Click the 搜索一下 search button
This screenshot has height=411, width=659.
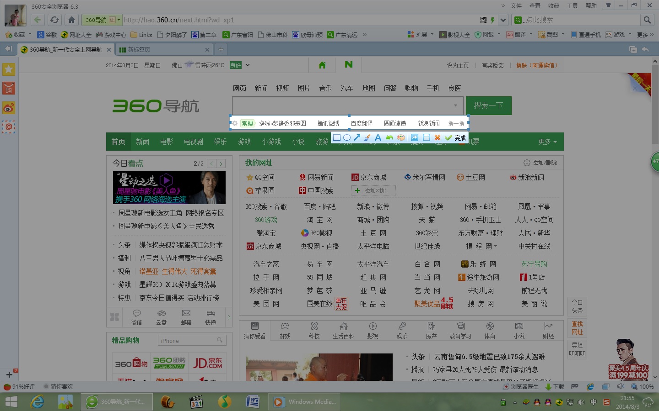pos(489,105)
